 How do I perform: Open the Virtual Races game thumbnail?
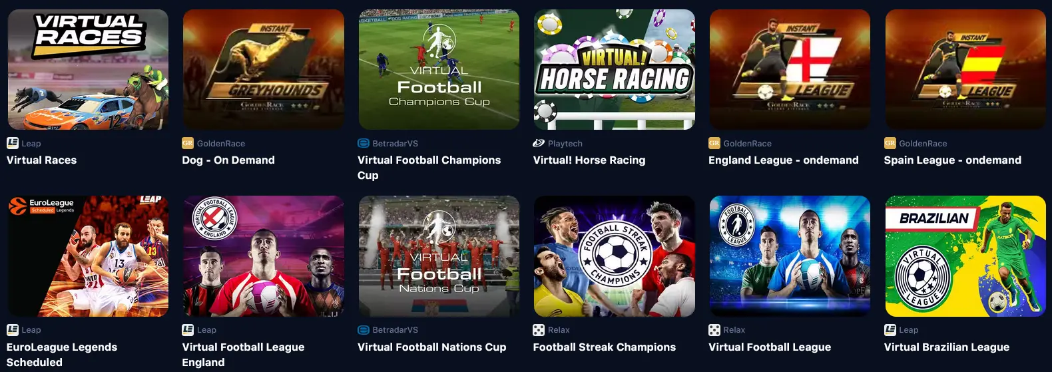click(x=88, y=69)
